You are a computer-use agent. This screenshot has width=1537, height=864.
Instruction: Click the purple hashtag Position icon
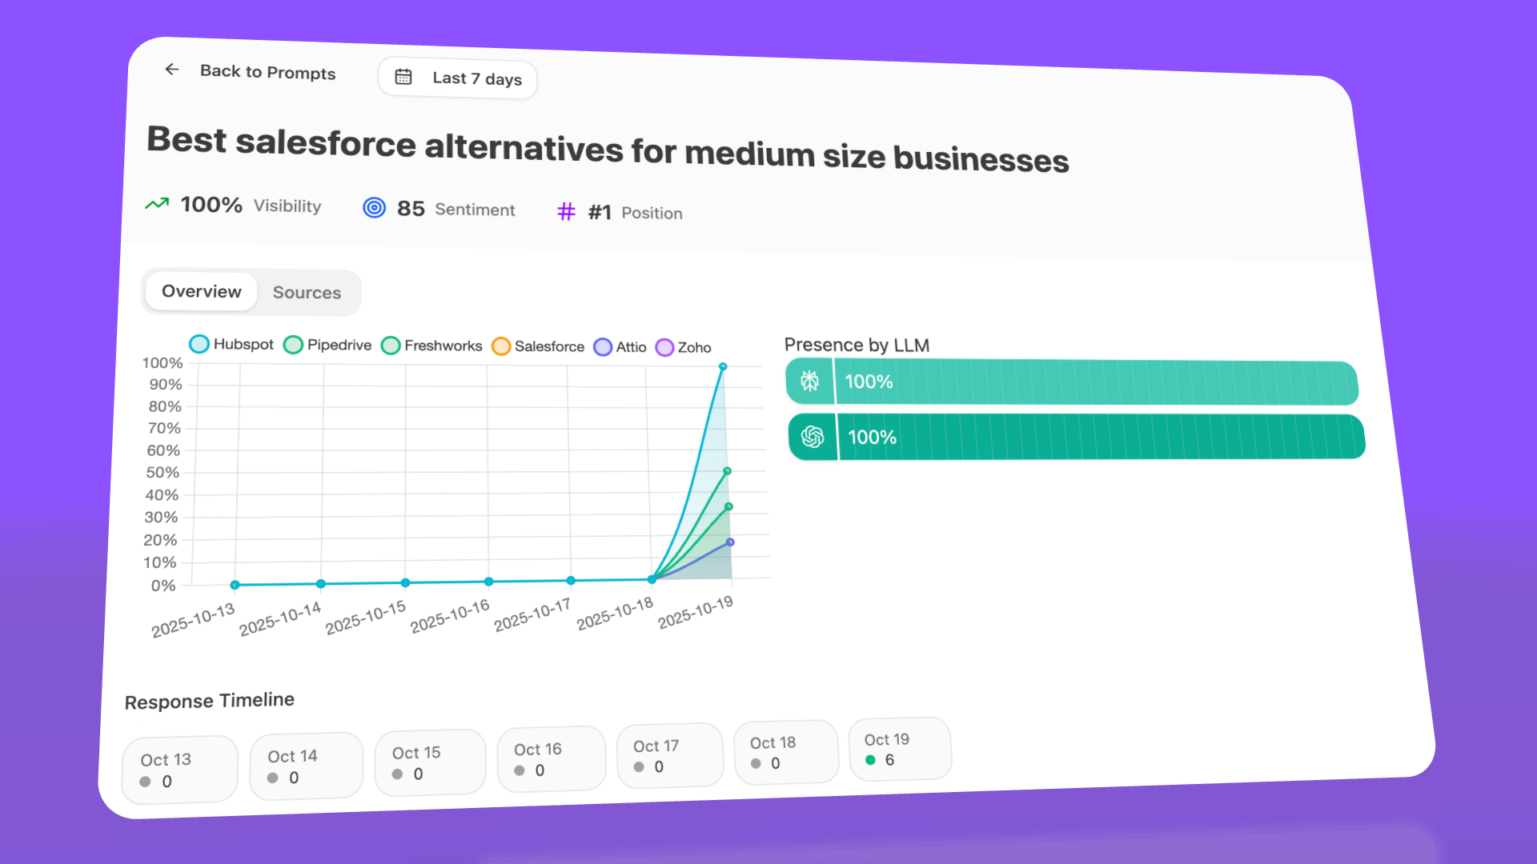coord(567,211)
